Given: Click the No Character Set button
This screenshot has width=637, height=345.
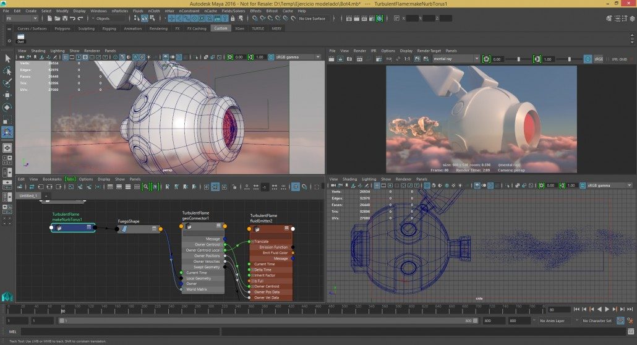Looking at the screenshot, I should [x=596, y=321].
